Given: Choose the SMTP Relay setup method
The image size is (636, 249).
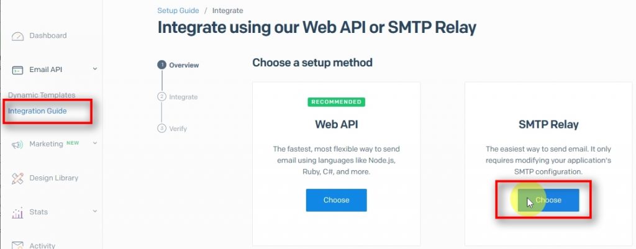Looking at the screenshot, I should pos(548,200).
